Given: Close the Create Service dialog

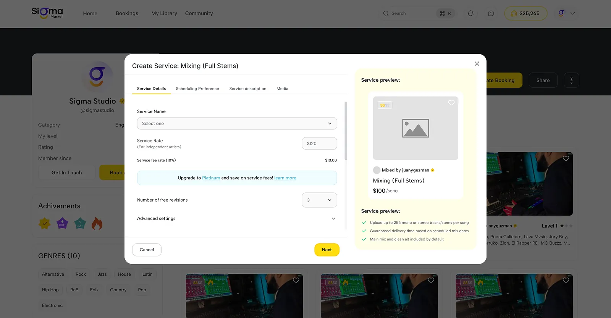Looking at the screenshot, I should 477,64.
